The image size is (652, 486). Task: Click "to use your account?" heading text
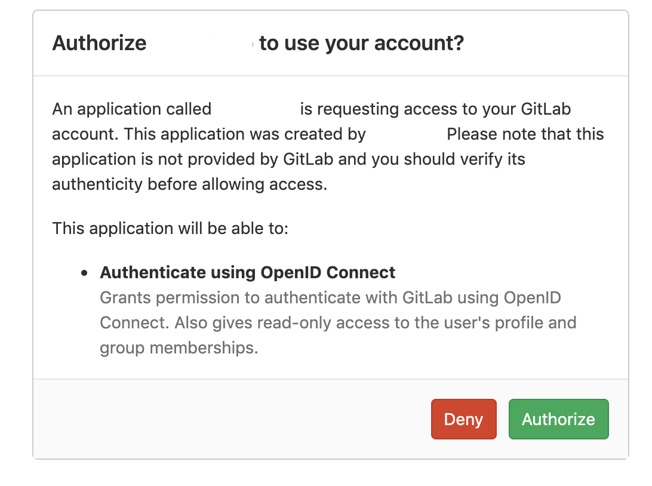(x=361, y=43)
